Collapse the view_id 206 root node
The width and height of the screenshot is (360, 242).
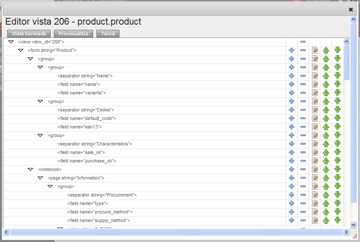pos(11,42)
